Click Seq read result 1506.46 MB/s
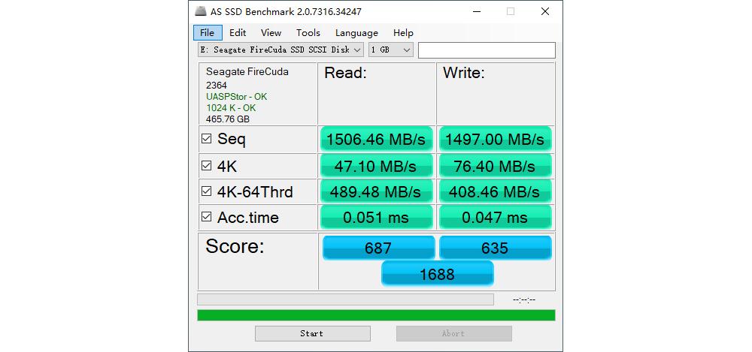 377,140
